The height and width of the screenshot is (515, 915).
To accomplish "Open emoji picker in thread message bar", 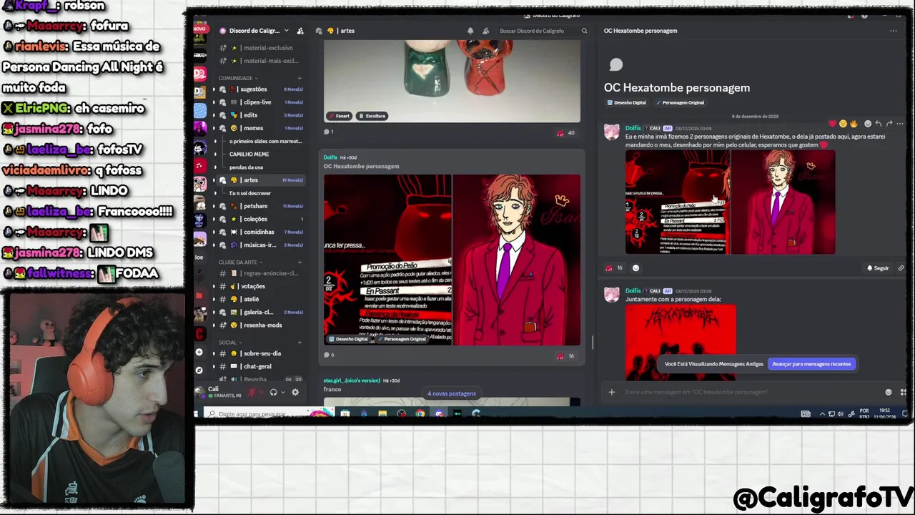I will click(x=889, y=392).
